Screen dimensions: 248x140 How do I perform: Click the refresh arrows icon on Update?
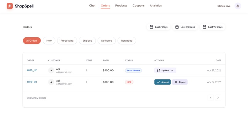[x=158, y=70]
